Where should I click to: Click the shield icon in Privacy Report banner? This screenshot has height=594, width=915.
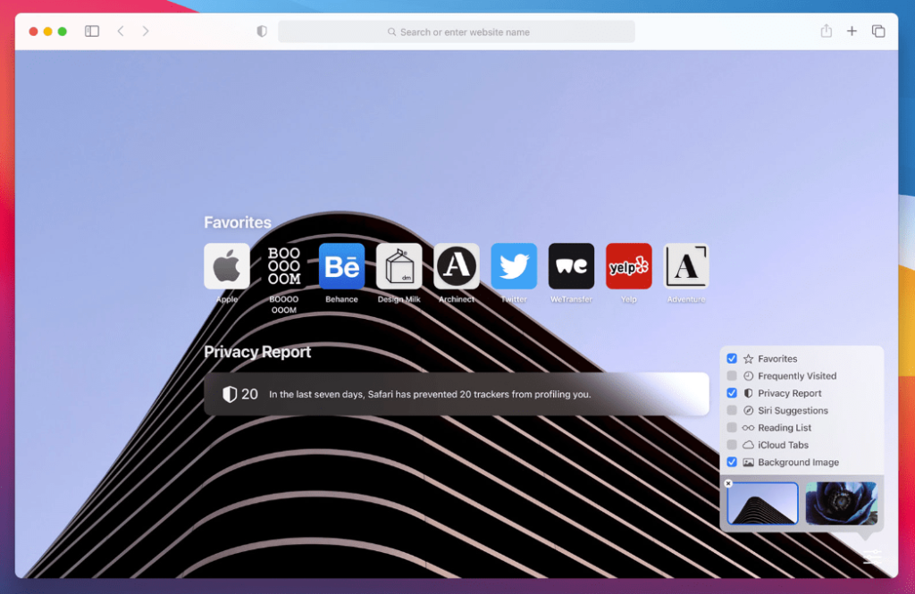pos(230,395)
